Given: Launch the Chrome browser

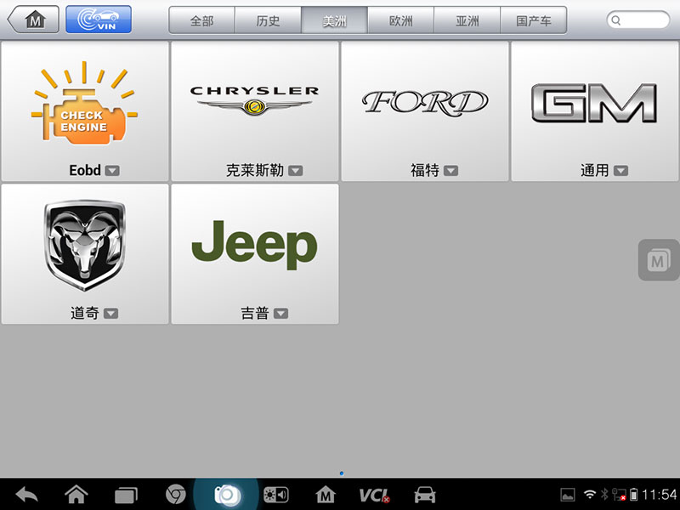Looking at the screenshot, I should point(176,495).
